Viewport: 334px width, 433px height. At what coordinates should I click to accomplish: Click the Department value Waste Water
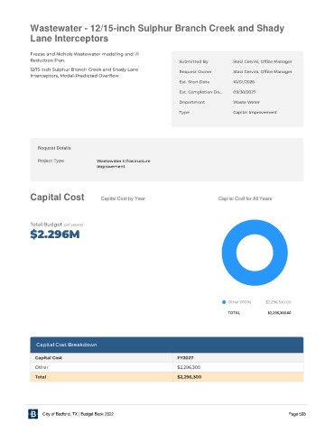click(246, 102)
